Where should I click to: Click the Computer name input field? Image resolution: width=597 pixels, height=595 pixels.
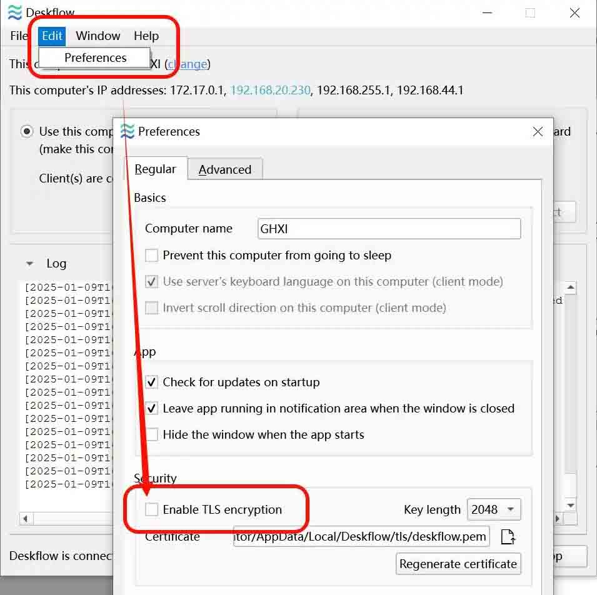click(x=389, y=228)
